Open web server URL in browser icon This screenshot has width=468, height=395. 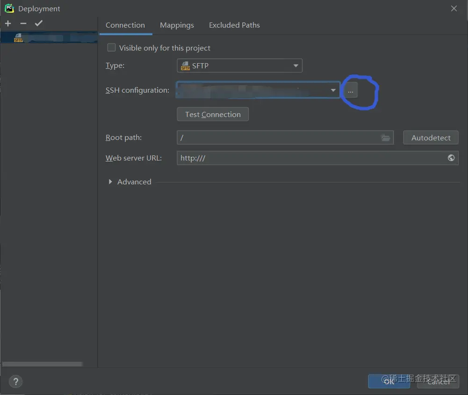tap(451, 158)
